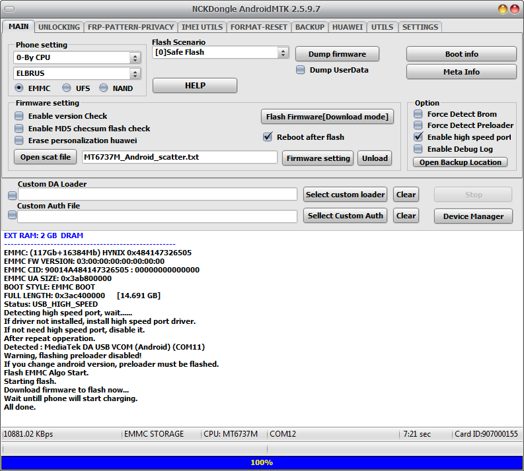This screenshot has width=524, height=471.
Task: Click Flash Firmware[Download mode] button
Action: tap(327, 117)
